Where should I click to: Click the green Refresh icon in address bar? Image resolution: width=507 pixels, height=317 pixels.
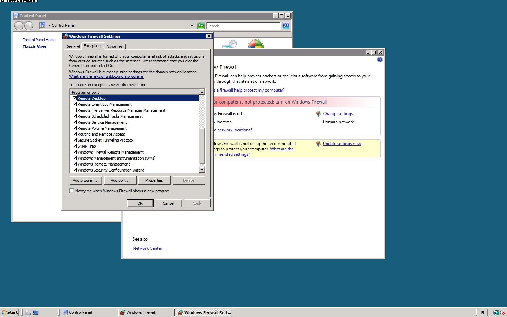tap(201, 26)
